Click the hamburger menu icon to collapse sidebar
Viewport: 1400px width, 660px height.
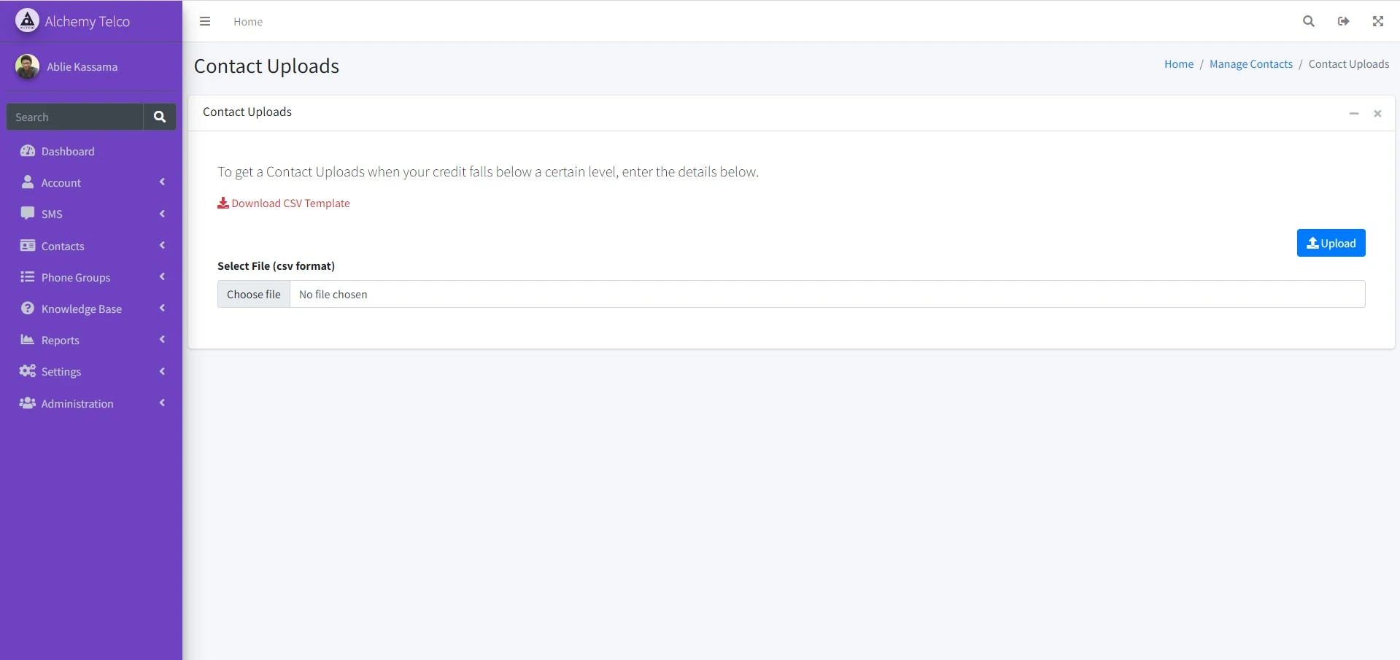pyautogui.click(x=205, y=22)
